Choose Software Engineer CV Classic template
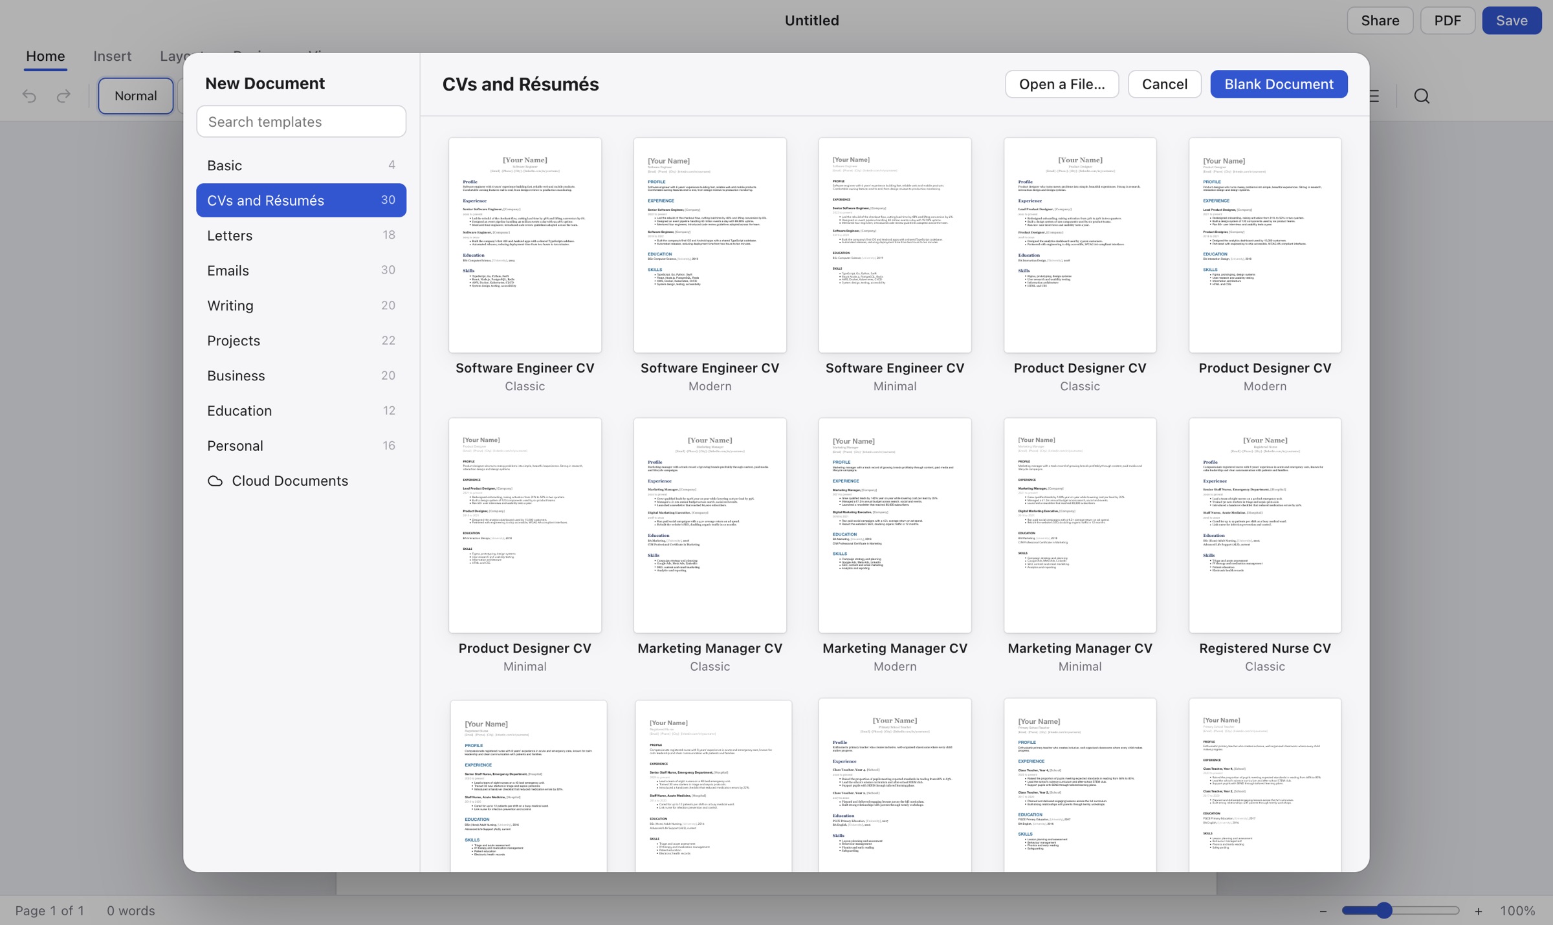The width and height of the screenshot is (1553, 925). 525,265
